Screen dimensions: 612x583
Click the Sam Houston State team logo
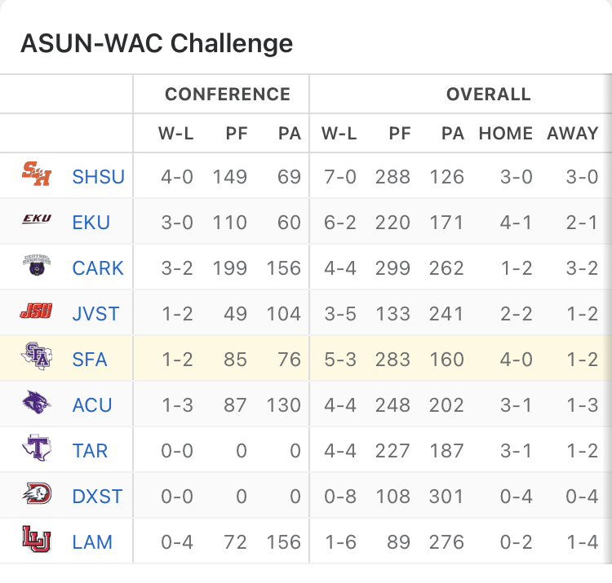coord(36,175)
